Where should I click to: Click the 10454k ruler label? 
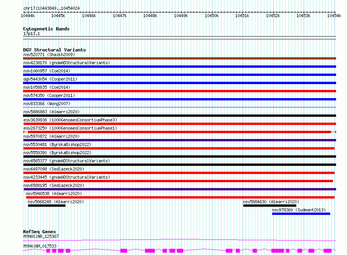pos(334,16)
